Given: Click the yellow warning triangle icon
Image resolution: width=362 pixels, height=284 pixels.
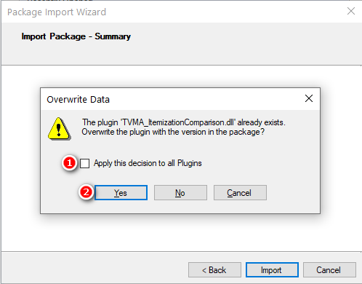Looking at the screenshot, I should (x=59, y=129).
